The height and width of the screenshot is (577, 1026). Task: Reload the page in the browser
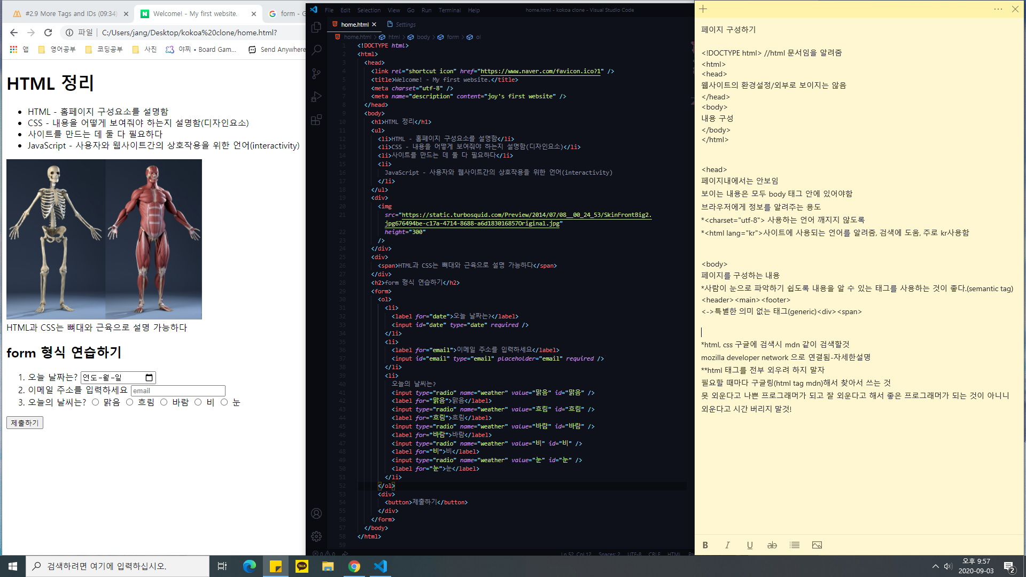[48, 33]
